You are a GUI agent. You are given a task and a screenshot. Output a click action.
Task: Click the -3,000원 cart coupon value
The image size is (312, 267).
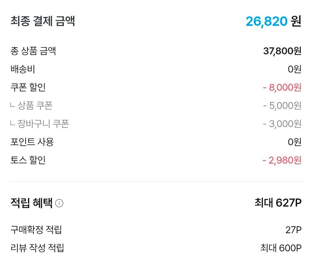click(282, 124)
